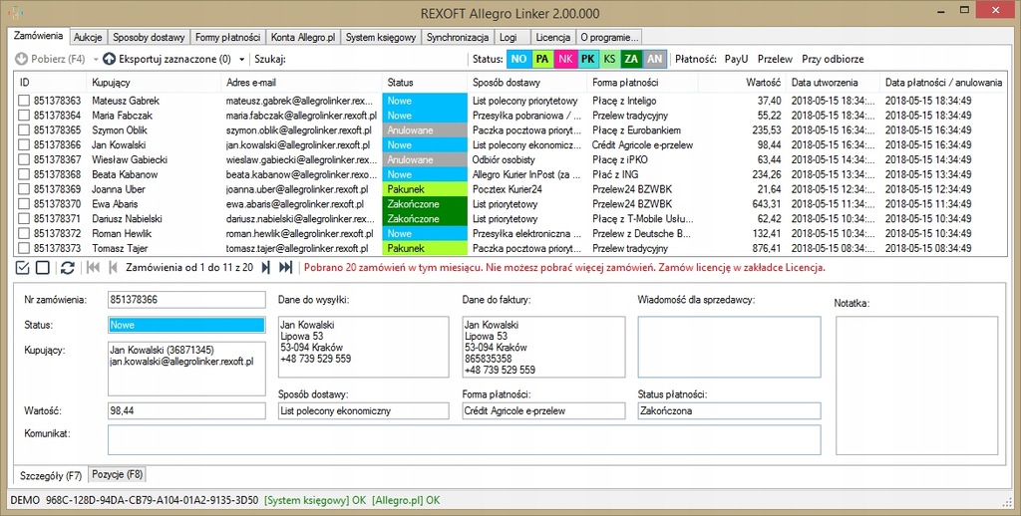The height and width of the screenshot is (516, 1021).
Task: Go to the Synchronizacja tab
Action: click(458, 37)
